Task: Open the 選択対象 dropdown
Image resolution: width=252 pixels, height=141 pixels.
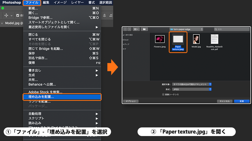Action: pyautogui.click(x=192, y=84)
